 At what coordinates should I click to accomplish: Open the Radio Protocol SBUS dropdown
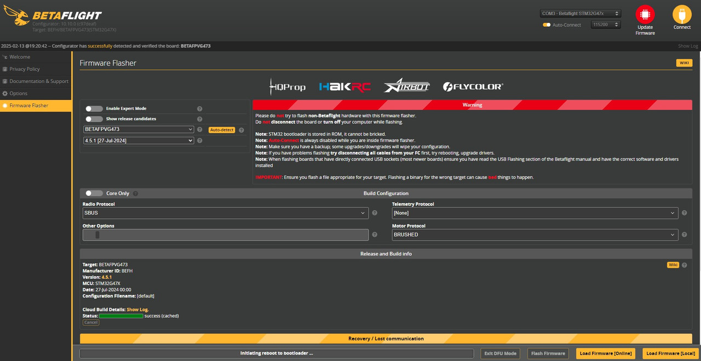tap(226, 213)
